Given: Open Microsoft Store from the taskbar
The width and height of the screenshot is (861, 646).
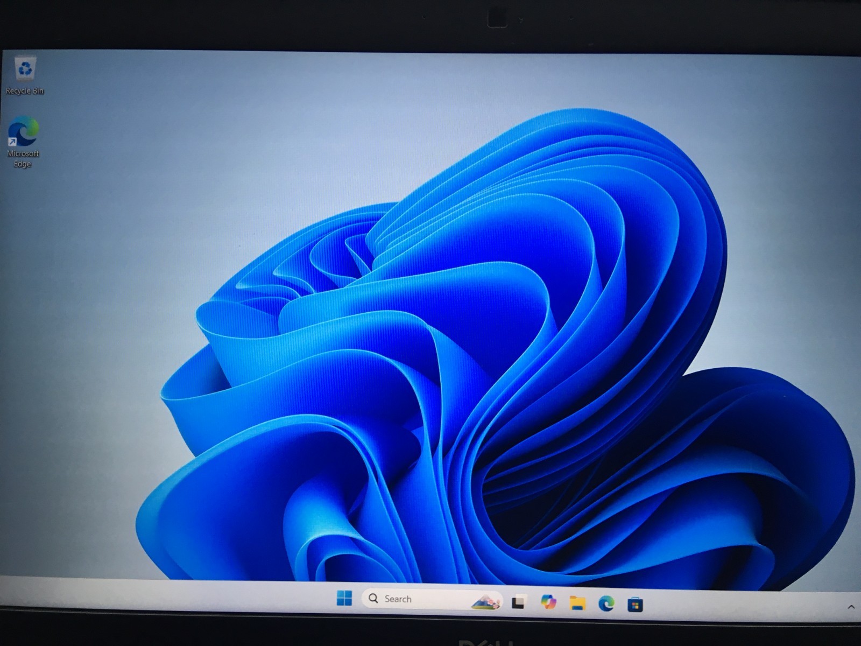Looking at the screenshot, I should [635, 605].
